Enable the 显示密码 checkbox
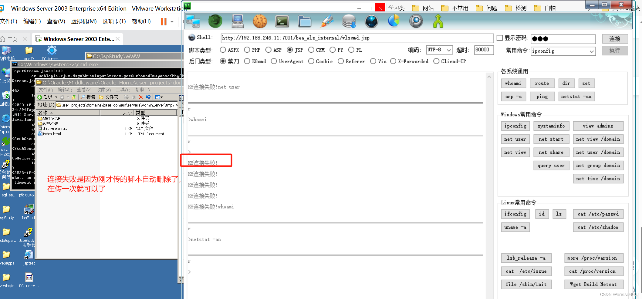This screenshot has width=642, height=299. (500, 38)
